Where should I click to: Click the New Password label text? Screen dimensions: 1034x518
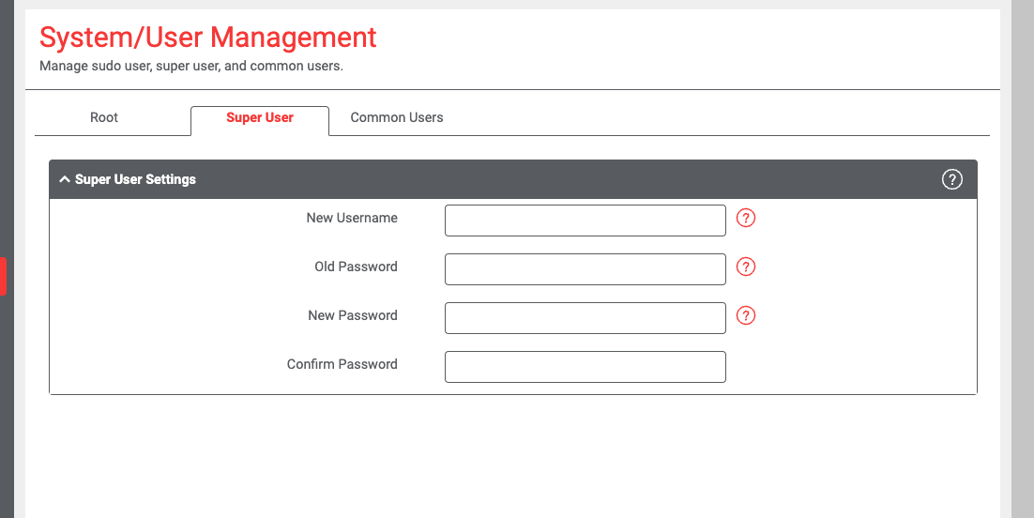(x=352, y=316)
